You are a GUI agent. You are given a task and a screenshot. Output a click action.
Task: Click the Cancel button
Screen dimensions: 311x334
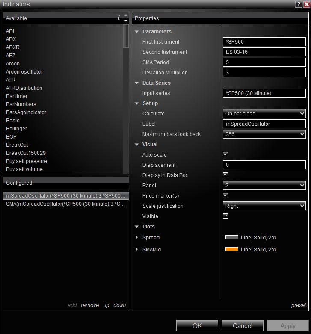(243, 326)
